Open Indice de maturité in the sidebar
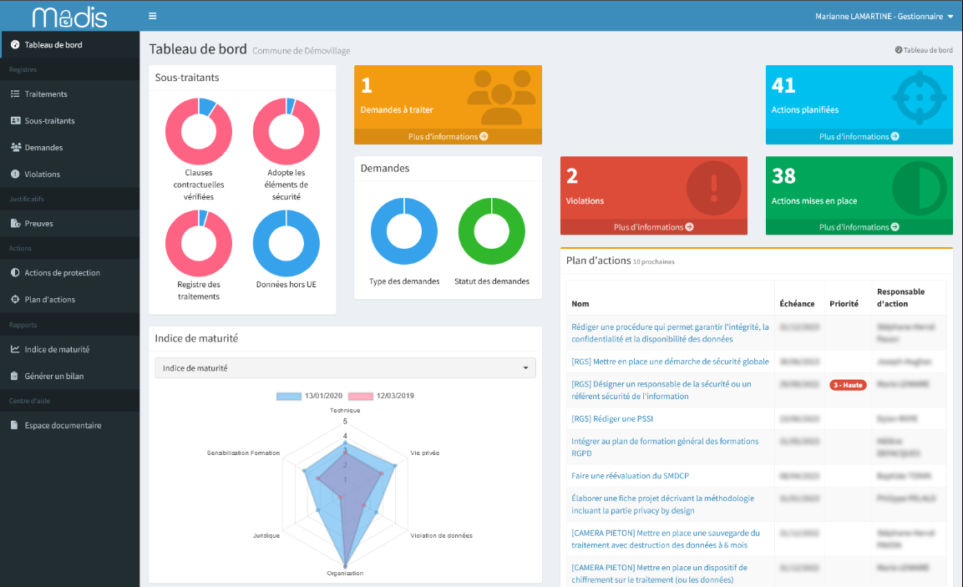The image size is (963, 587). 69,349
